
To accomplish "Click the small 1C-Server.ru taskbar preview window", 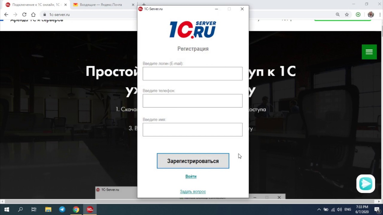I will (116, 192).
